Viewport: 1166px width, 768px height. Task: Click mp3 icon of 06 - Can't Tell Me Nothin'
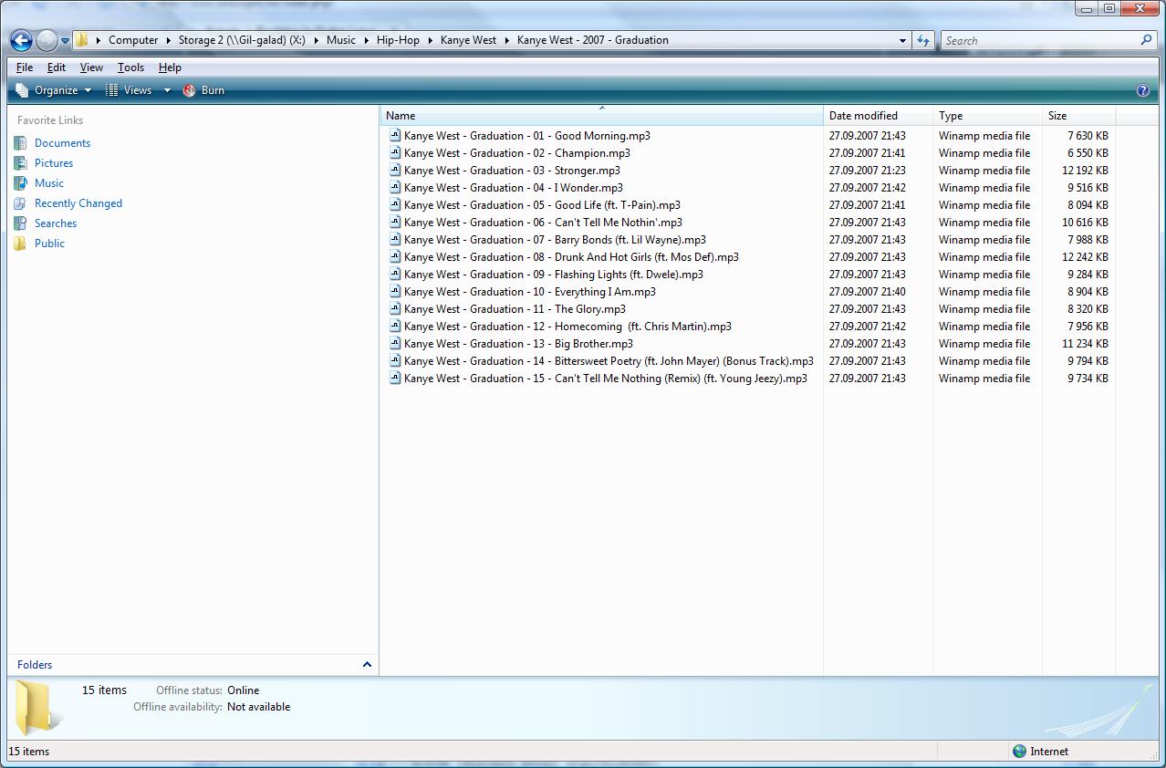click(395, 222)
